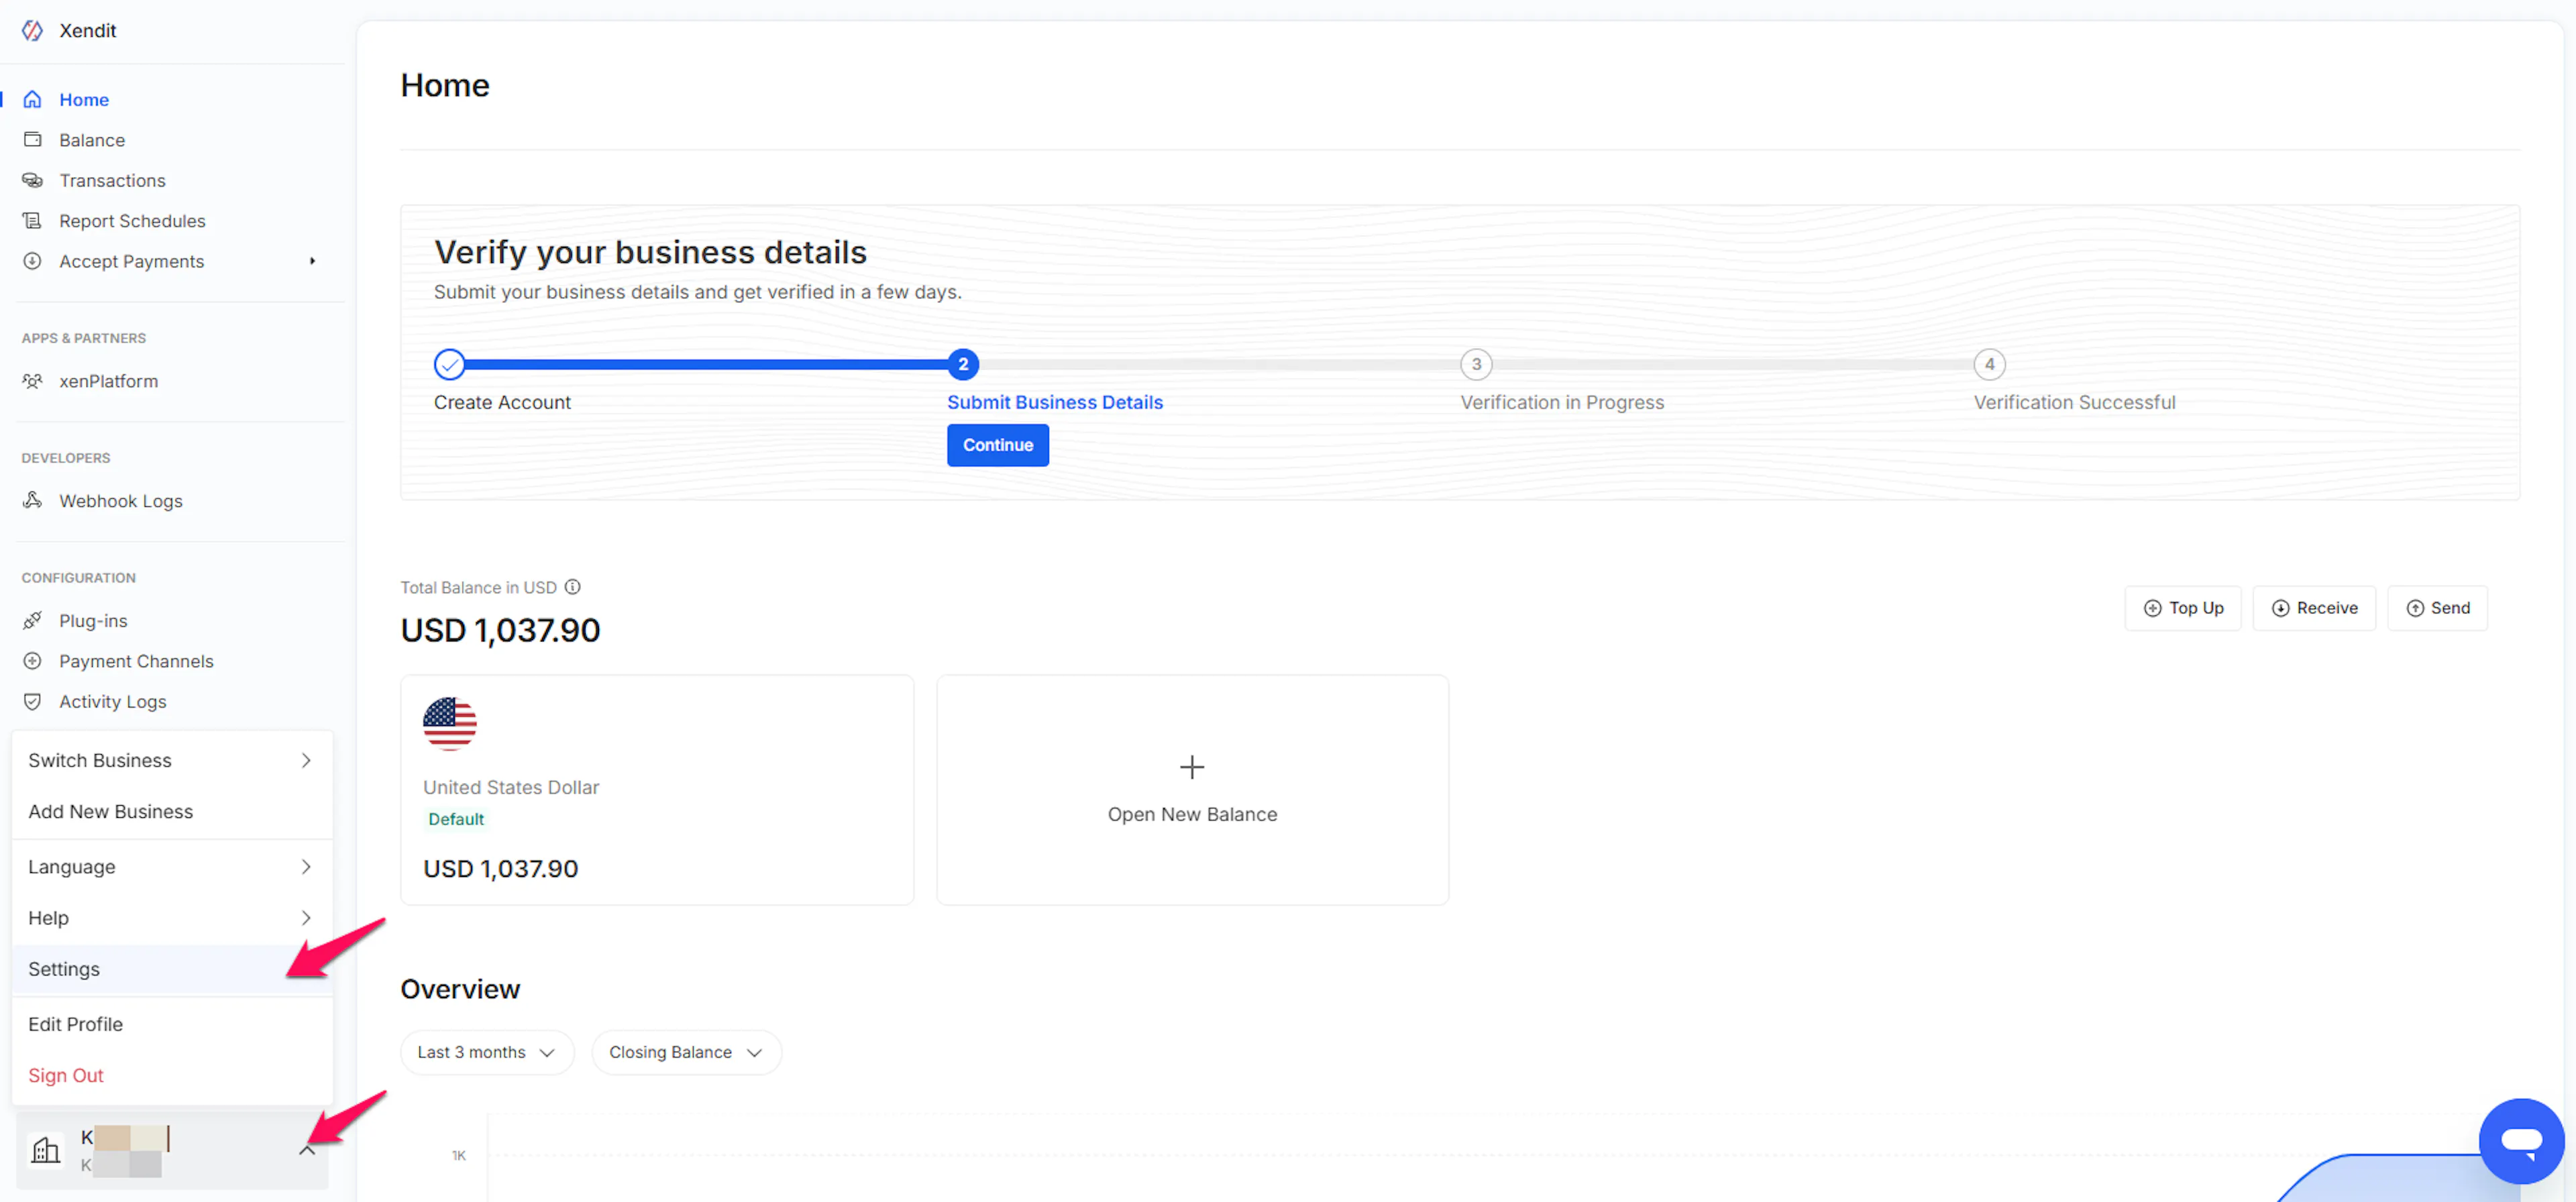This screenshot has height=1202, width=2576.
Task: Click the Open New Balance card
Action: click(x=1192, y=789)
